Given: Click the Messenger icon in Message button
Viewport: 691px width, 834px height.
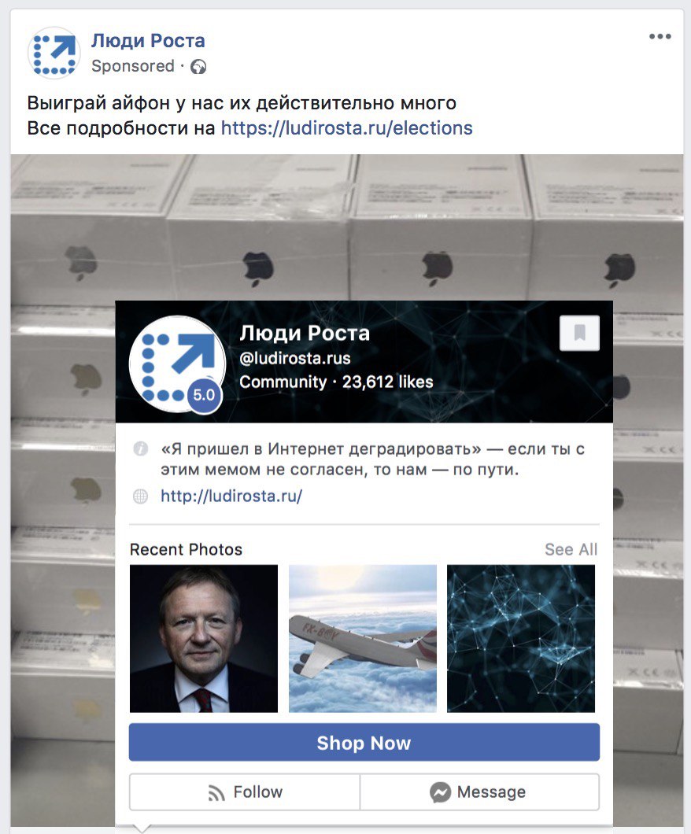Looking at the screenshot, I should point(440,792).
